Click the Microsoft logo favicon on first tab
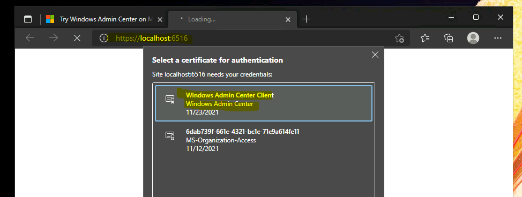Viewport: 522px width, 197px height. coord(50,19)
